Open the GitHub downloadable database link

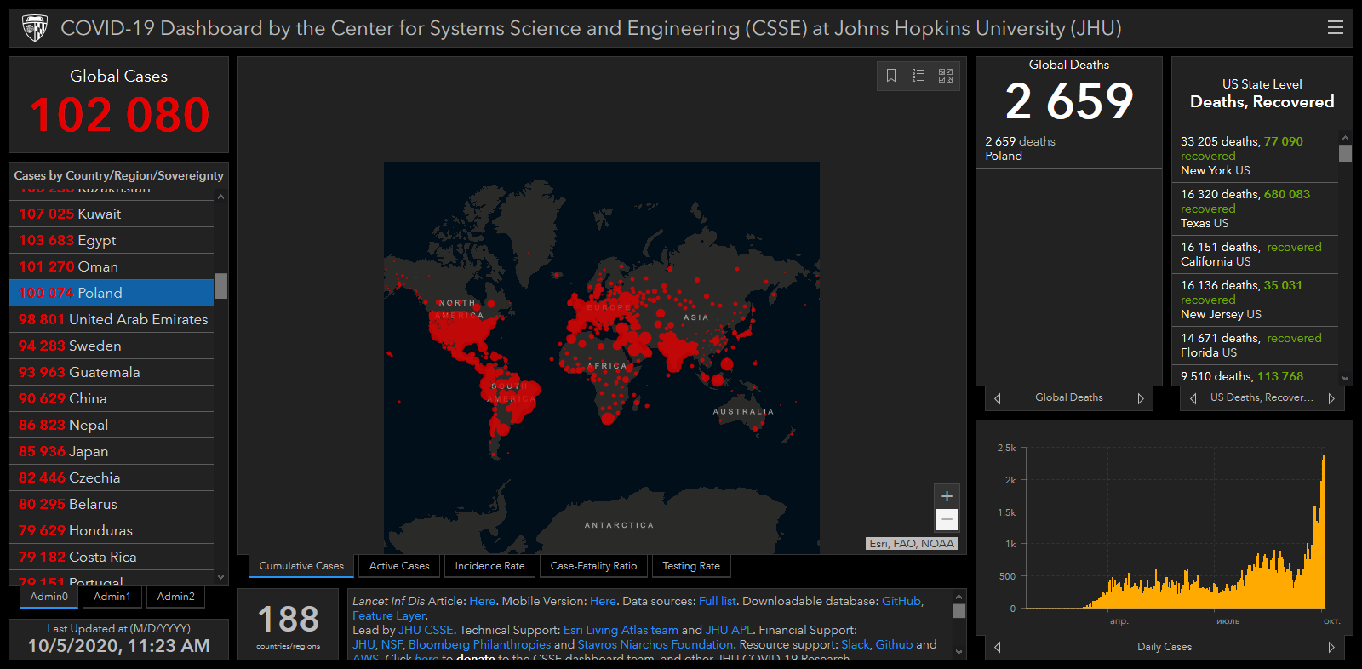pyautogui.click(x=901, y=601)
